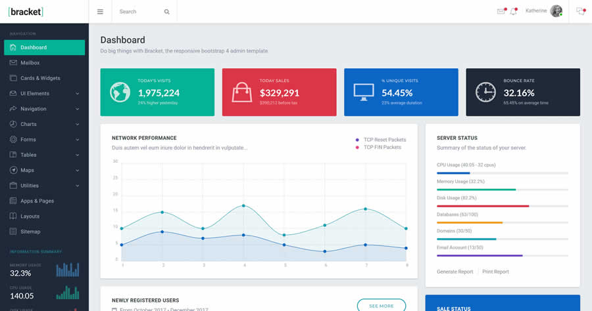Screen dimensions: 592x311
Task: Expand the Utilities submenu chevron
Action: point(78,186)
